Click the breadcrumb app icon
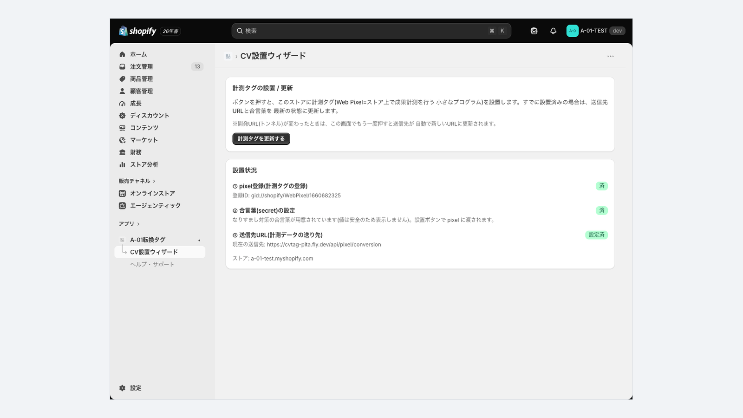The width and height of the screenshot is (743, 418). tap(228, 56)
